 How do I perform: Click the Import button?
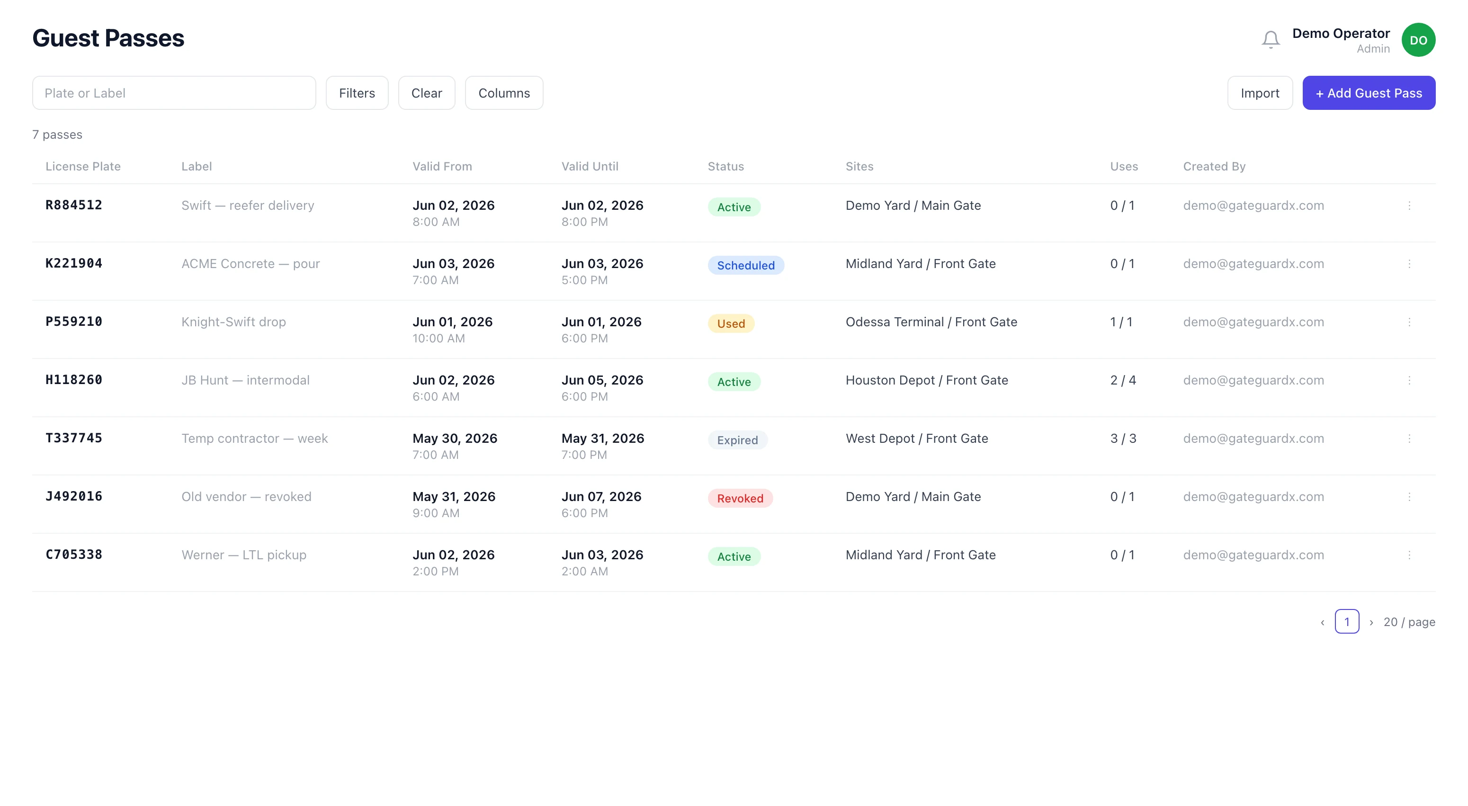tap(1260, 93)
